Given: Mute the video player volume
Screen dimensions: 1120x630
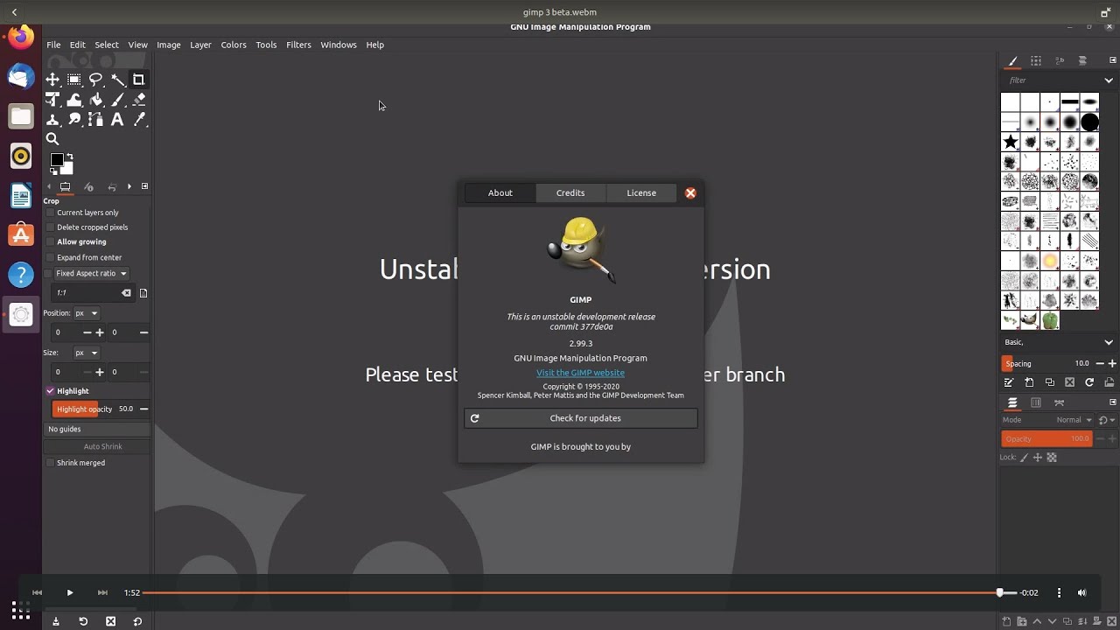Looking at the screenshot, I should pyautogui.click(x=1081, y=592).
